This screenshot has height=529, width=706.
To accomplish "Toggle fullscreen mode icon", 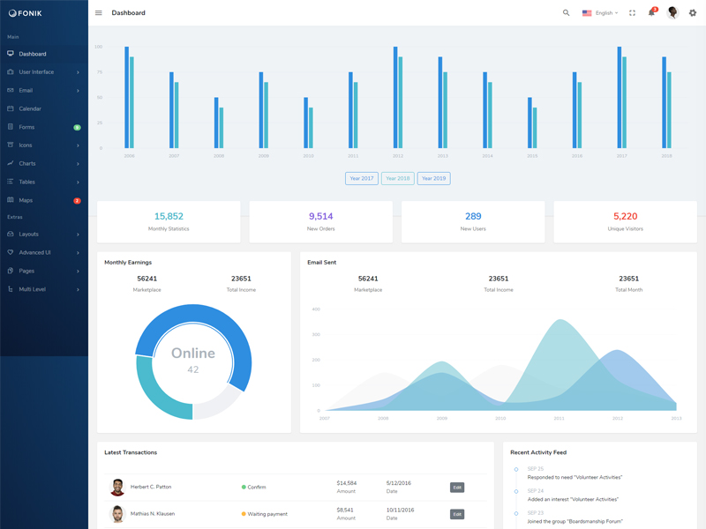I will click(x=632, y=13).
